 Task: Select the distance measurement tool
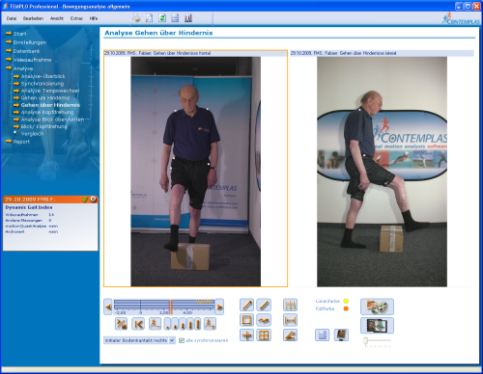click(x=290, y=320)
